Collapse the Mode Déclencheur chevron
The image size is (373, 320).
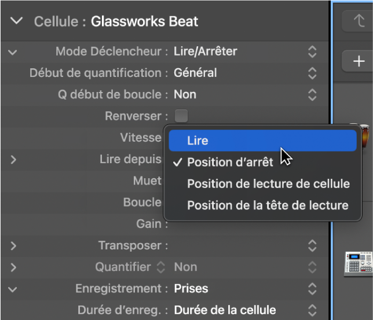(x=13, y=52)
